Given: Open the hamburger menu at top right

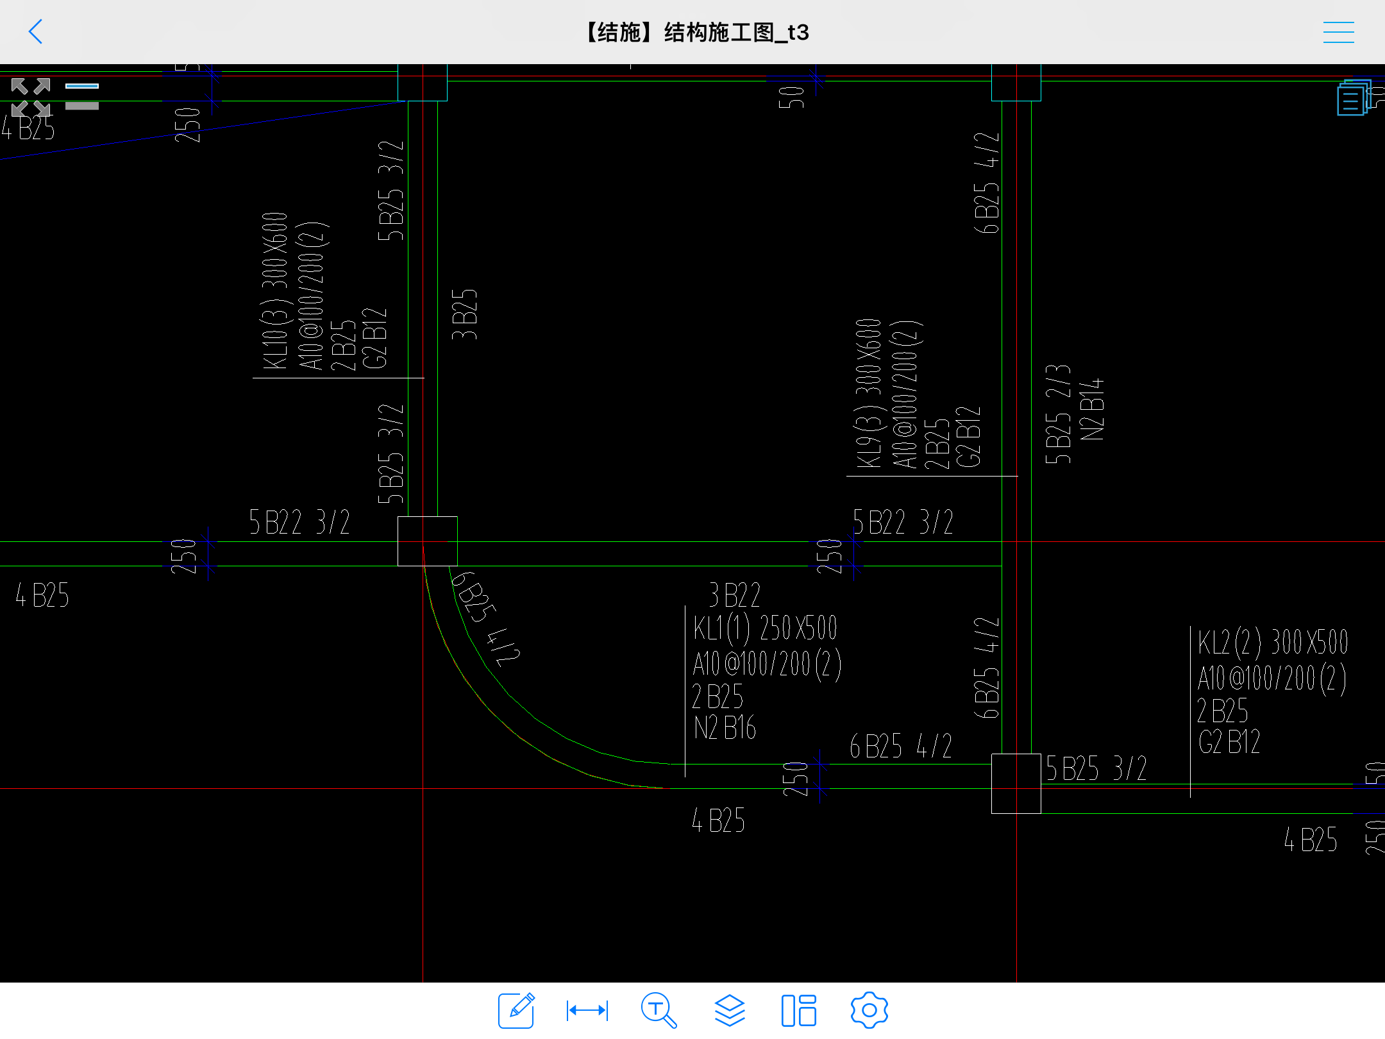Looking at the screenshot, I should 1338,32.
